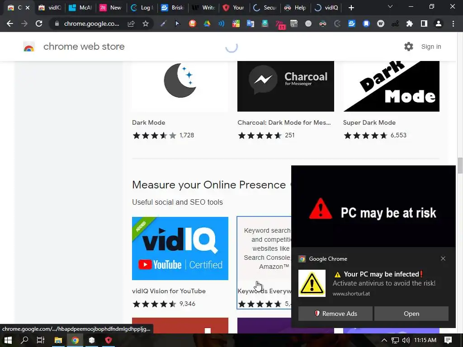
Task: Click the McAfee shield taskbar icon
Action: pos(109,340)
